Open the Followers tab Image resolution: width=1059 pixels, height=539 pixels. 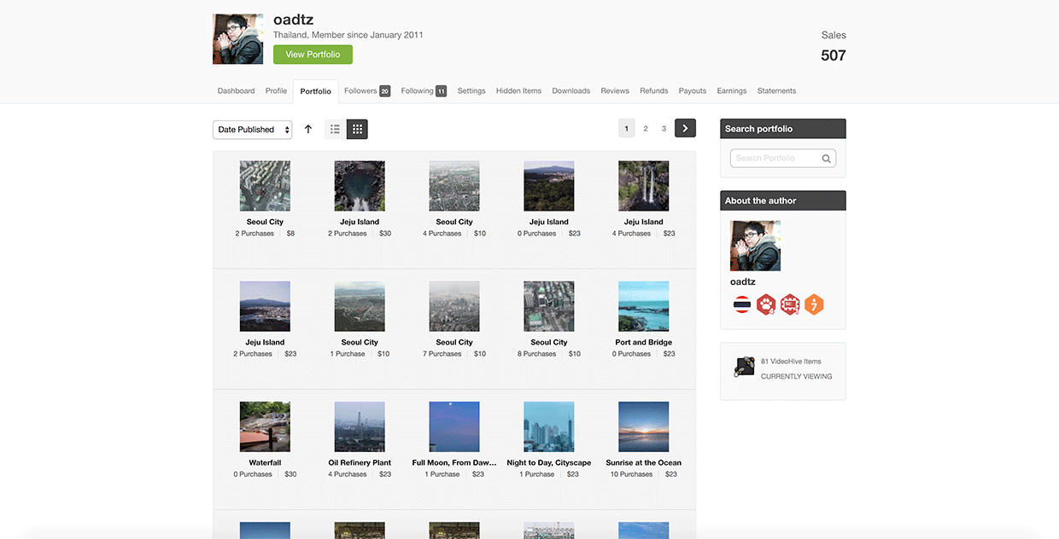367,90
